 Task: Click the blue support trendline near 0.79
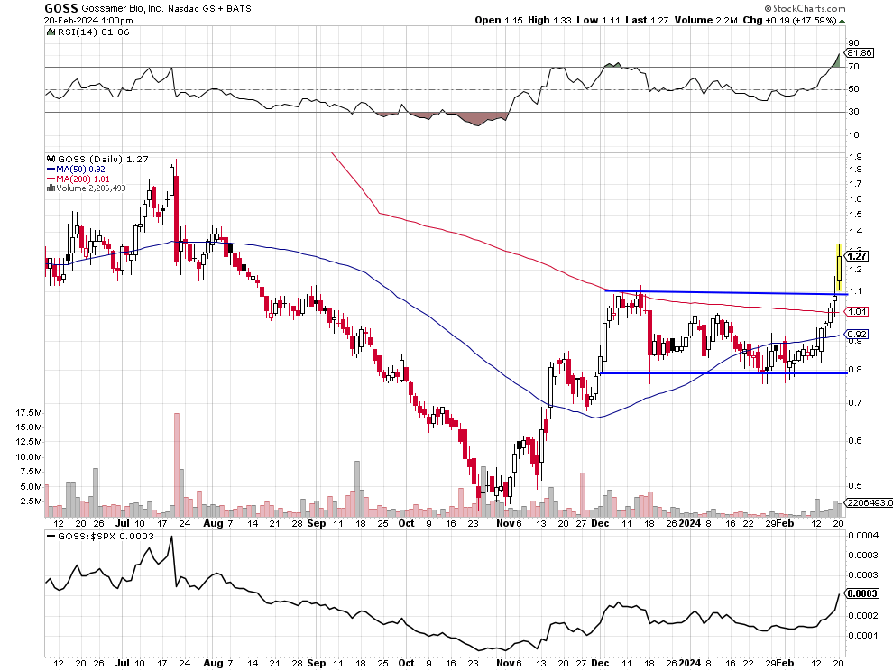(686, 373)
